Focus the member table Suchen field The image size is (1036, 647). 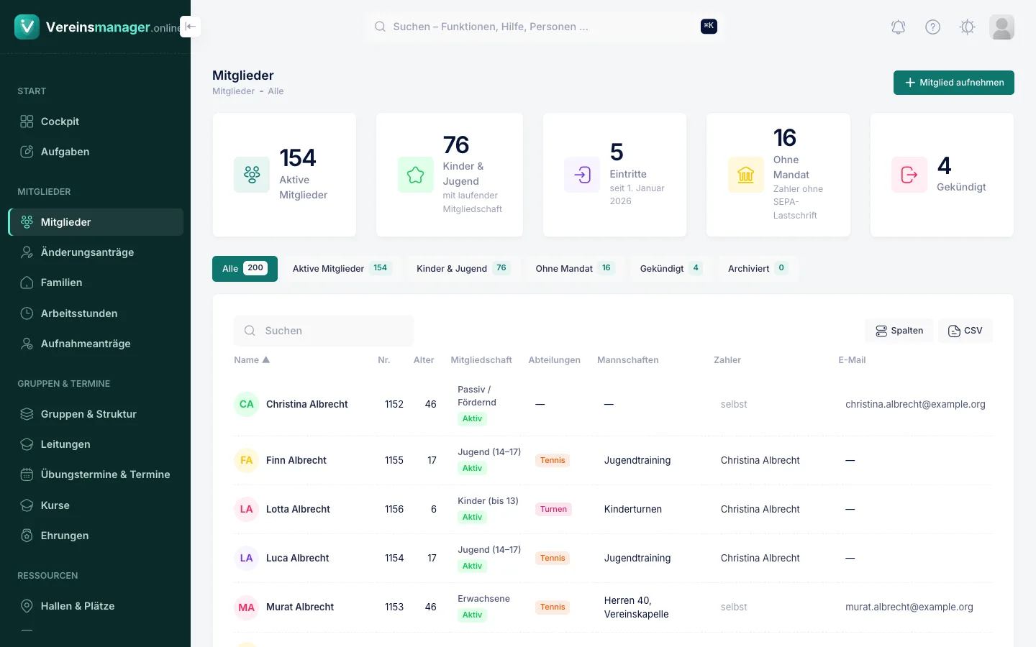[324, 331]
